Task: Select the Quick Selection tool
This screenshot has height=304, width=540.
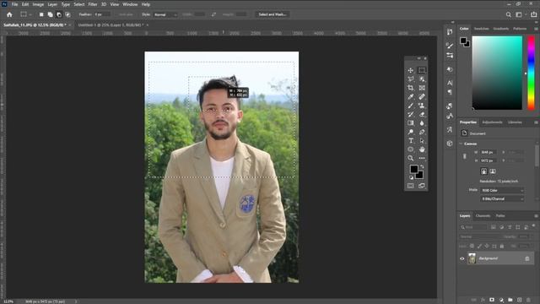Action: point(422,79)
